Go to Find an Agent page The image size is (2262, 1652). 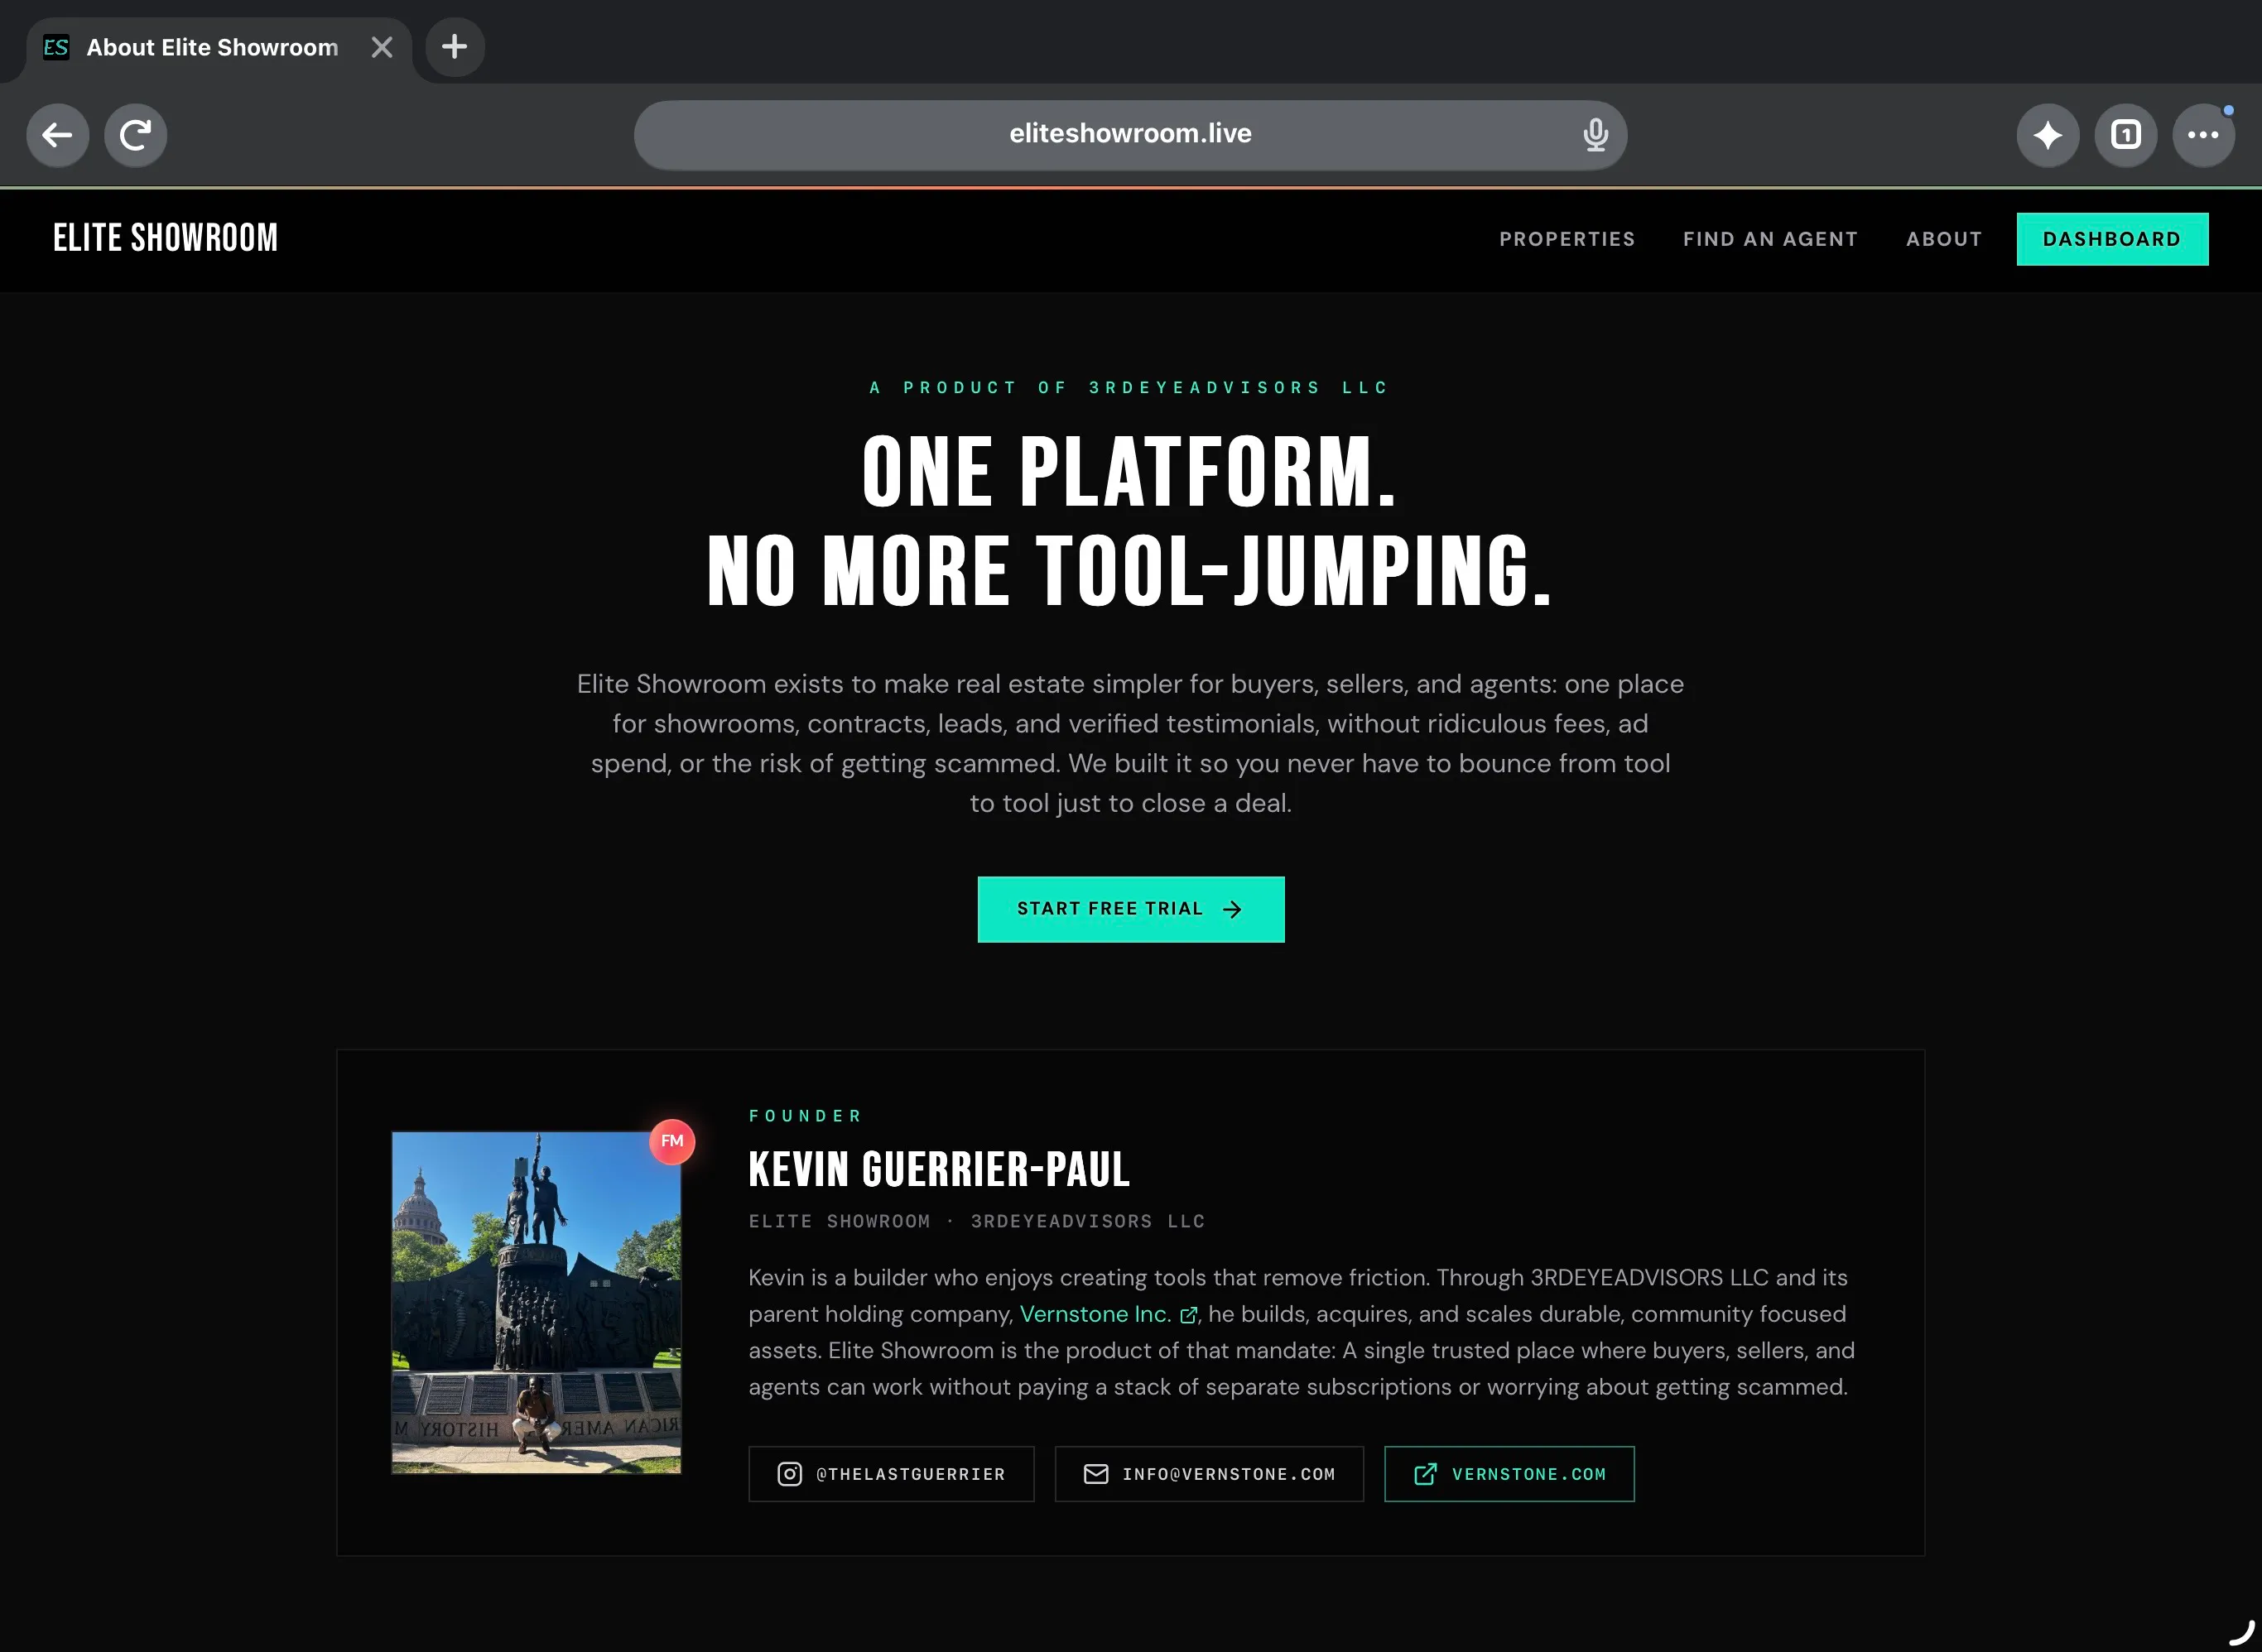click(1770, 239)
